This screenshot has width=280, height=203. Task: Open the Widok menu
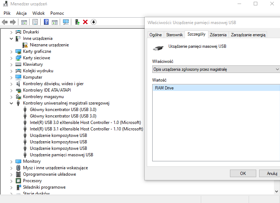(39, 13)
